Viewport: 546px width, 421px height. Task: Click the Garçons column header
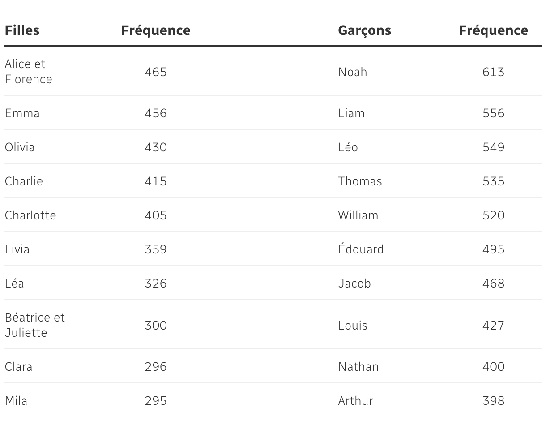pyautogui.click(x=364, y=30)
